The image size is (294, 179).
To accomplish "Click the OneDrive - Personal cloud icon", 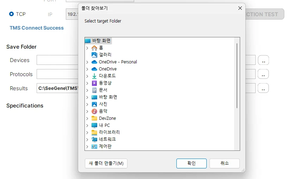I will 94,62.
